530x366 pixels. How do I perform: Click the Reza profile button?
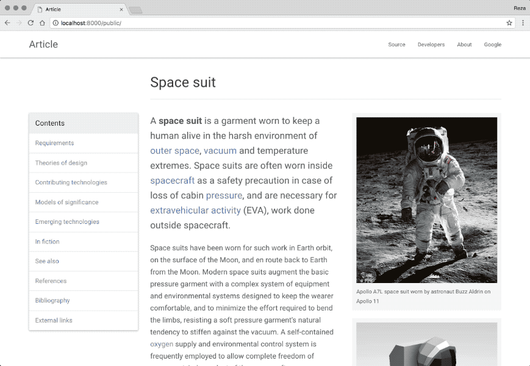point(519,8)
